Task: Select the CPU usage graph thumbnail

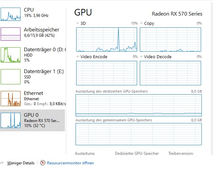Action: click(11, 14)
